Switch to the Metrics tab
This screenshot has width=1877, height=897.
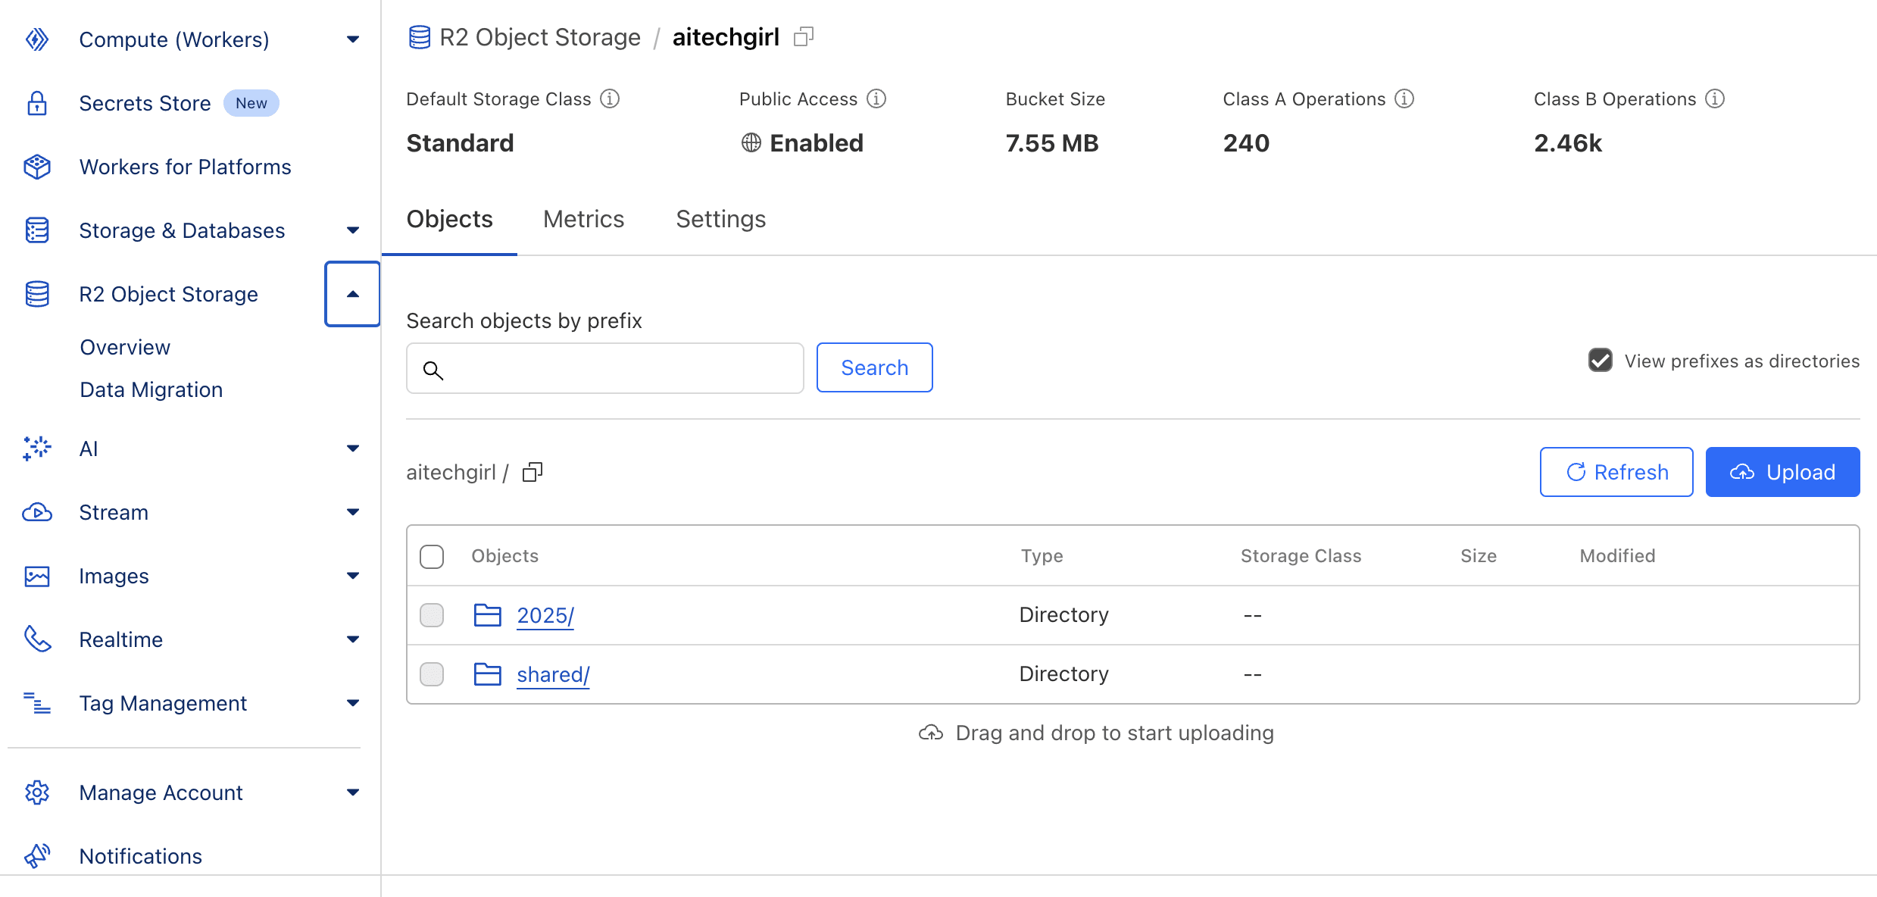584,220
